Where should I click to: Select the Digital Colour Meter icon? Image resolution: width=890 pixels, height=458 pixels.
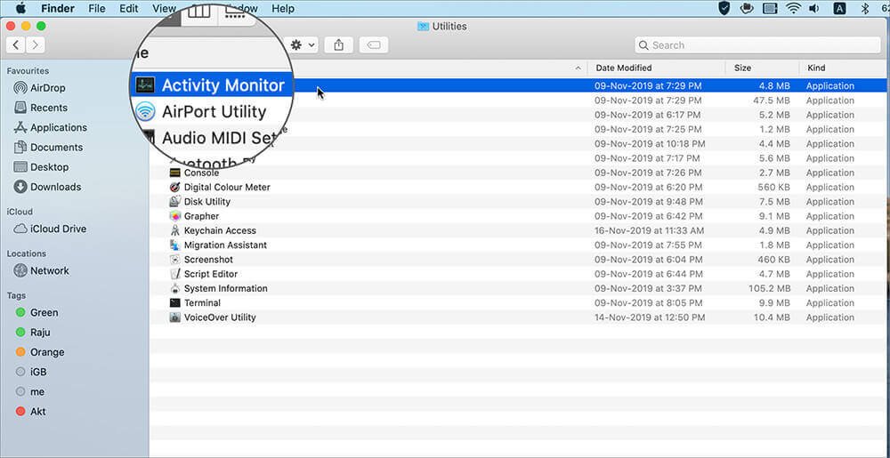coord(174,187)
